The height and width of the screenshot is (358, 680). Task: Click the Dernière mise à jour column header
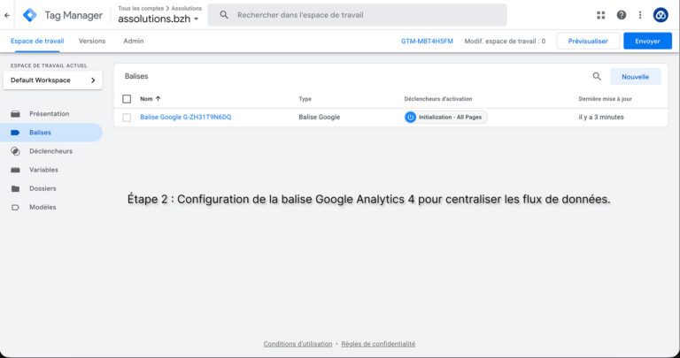605,99
